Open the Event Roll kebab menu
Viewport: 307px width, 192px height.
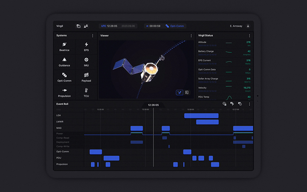point(249,104)
